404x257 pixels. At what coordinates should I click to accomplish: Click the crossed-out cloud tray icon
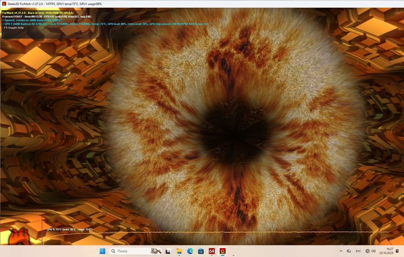click(x=349, y=251)
